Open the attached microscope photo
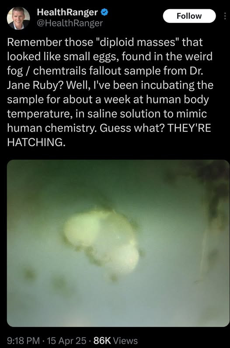Screen dimensions: 230x348 (x=118, y=243)
